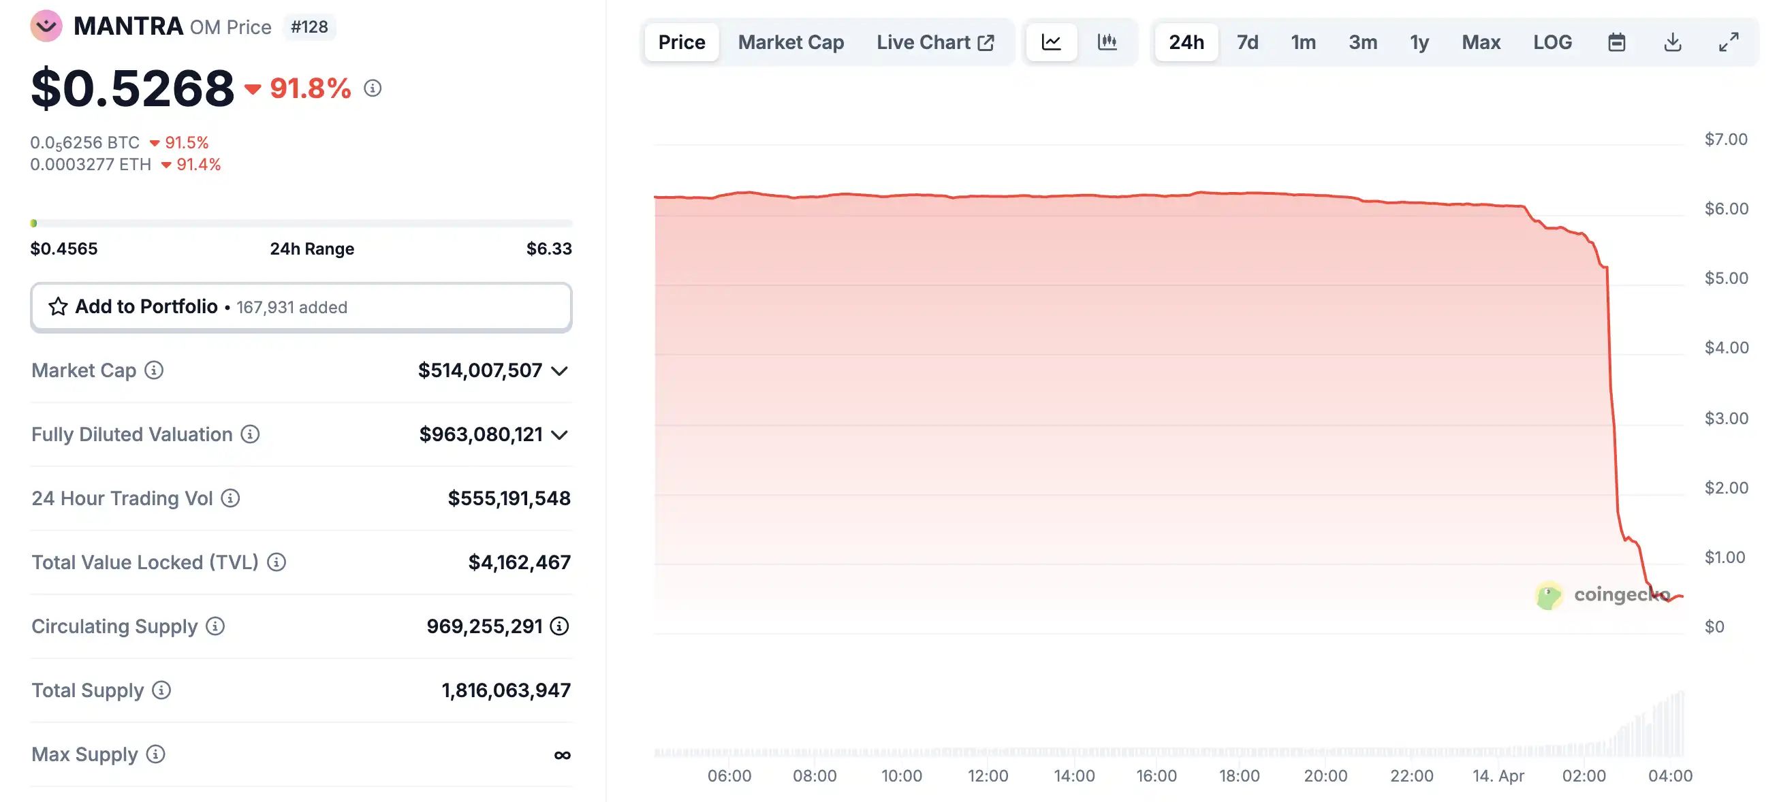The height and width of the screenshot is (802, 1779).
Task: Select the 1y time range
Action: (1419, 42)
